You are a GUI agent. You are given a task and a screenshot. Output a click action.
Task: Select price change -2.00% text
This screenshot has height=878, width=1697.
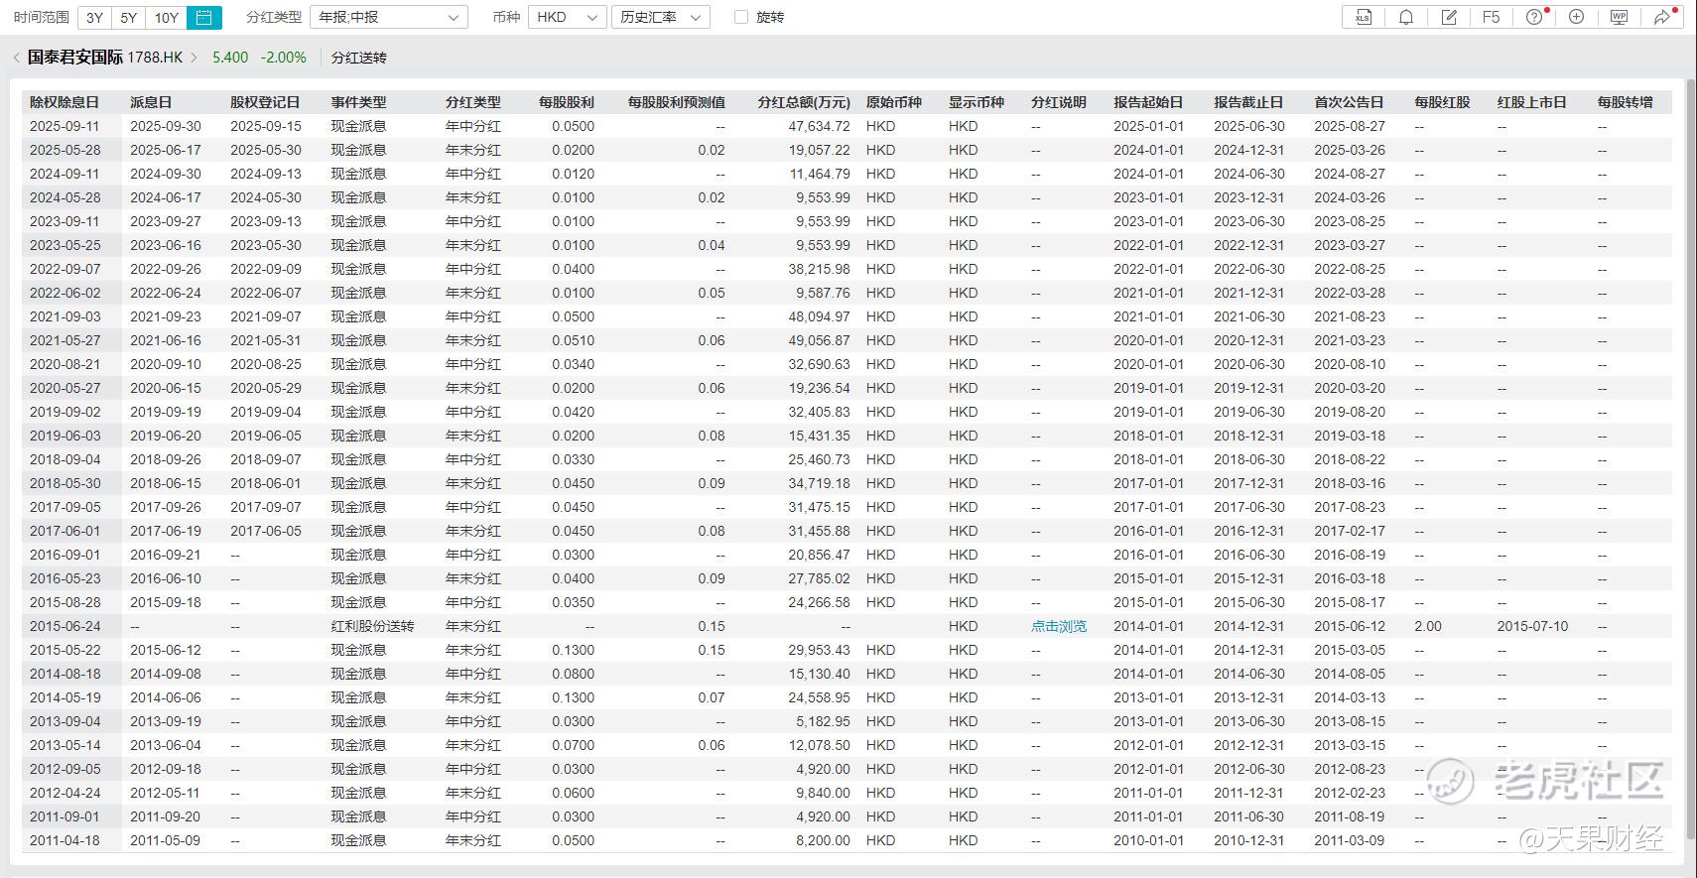(284, 58)
